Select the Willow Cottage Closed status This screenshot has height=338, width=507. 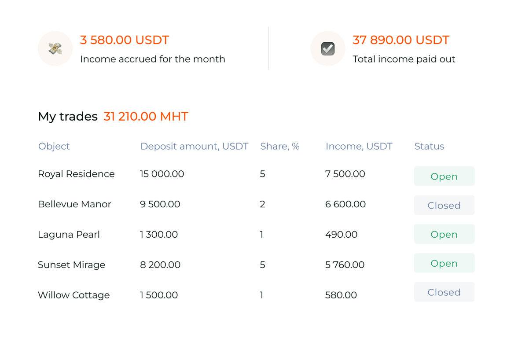pos(444,292)
